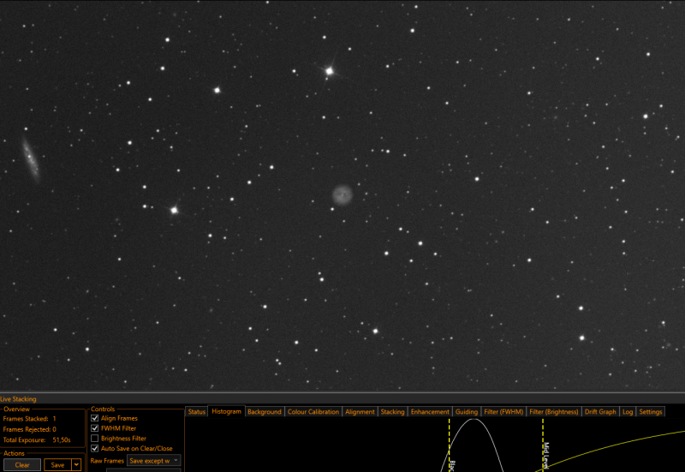This screenshot has height=472, width=685.
Task: Select the Histogram tab
Action: click(226, 411)
